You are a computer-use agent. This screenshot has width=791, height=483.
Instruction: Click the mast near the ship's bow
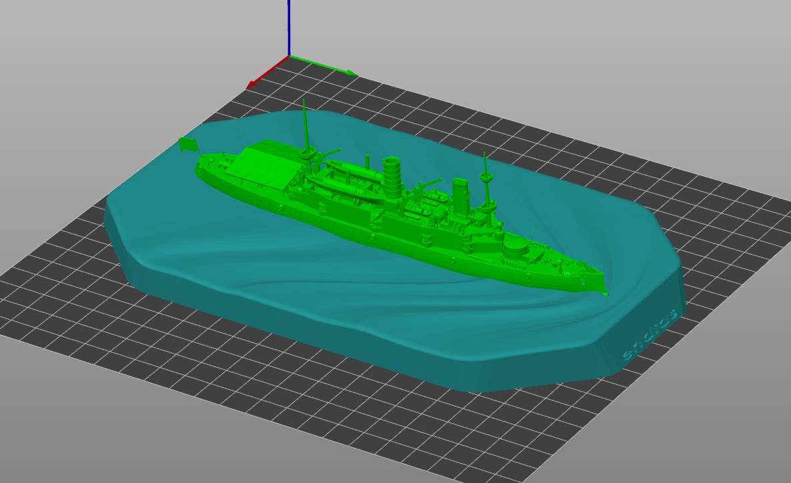[x=486, y=177]
